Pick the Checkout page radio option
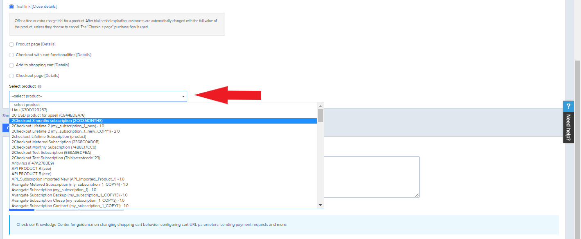The width and height of the screenshot is (581, 239). click(11, 76)
